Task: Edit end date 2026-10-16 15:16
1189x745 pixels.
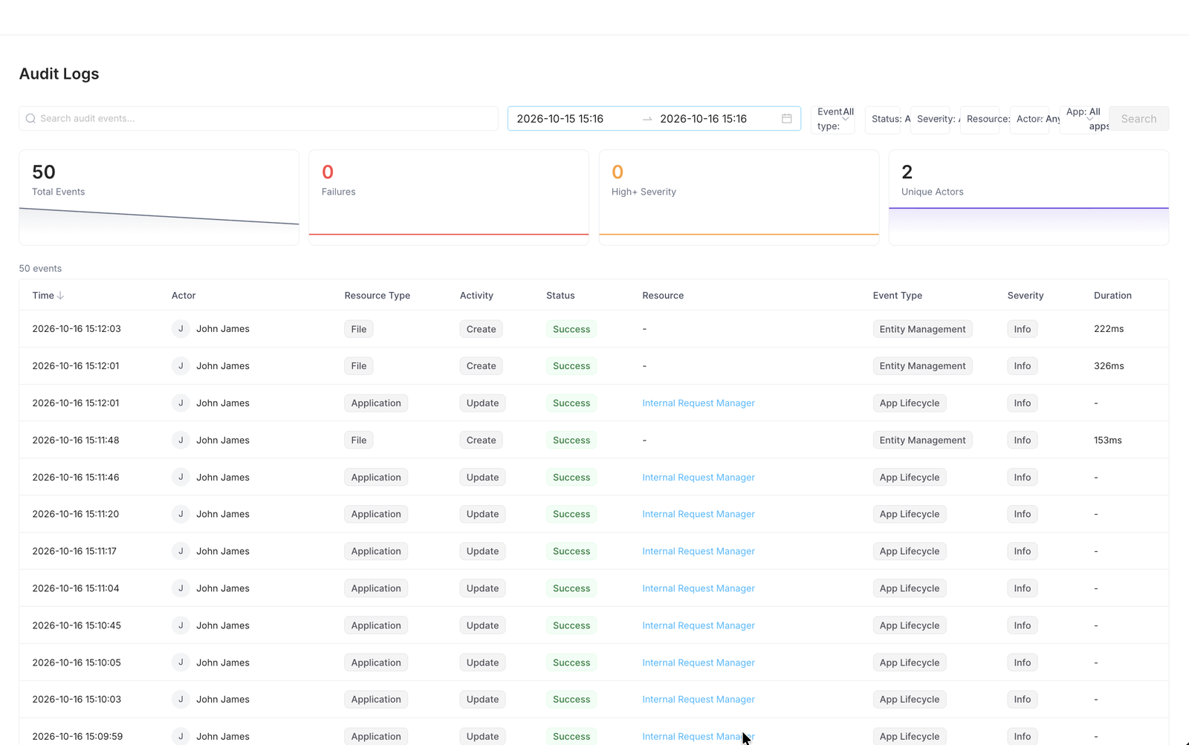Action: [x=704, y=119]
